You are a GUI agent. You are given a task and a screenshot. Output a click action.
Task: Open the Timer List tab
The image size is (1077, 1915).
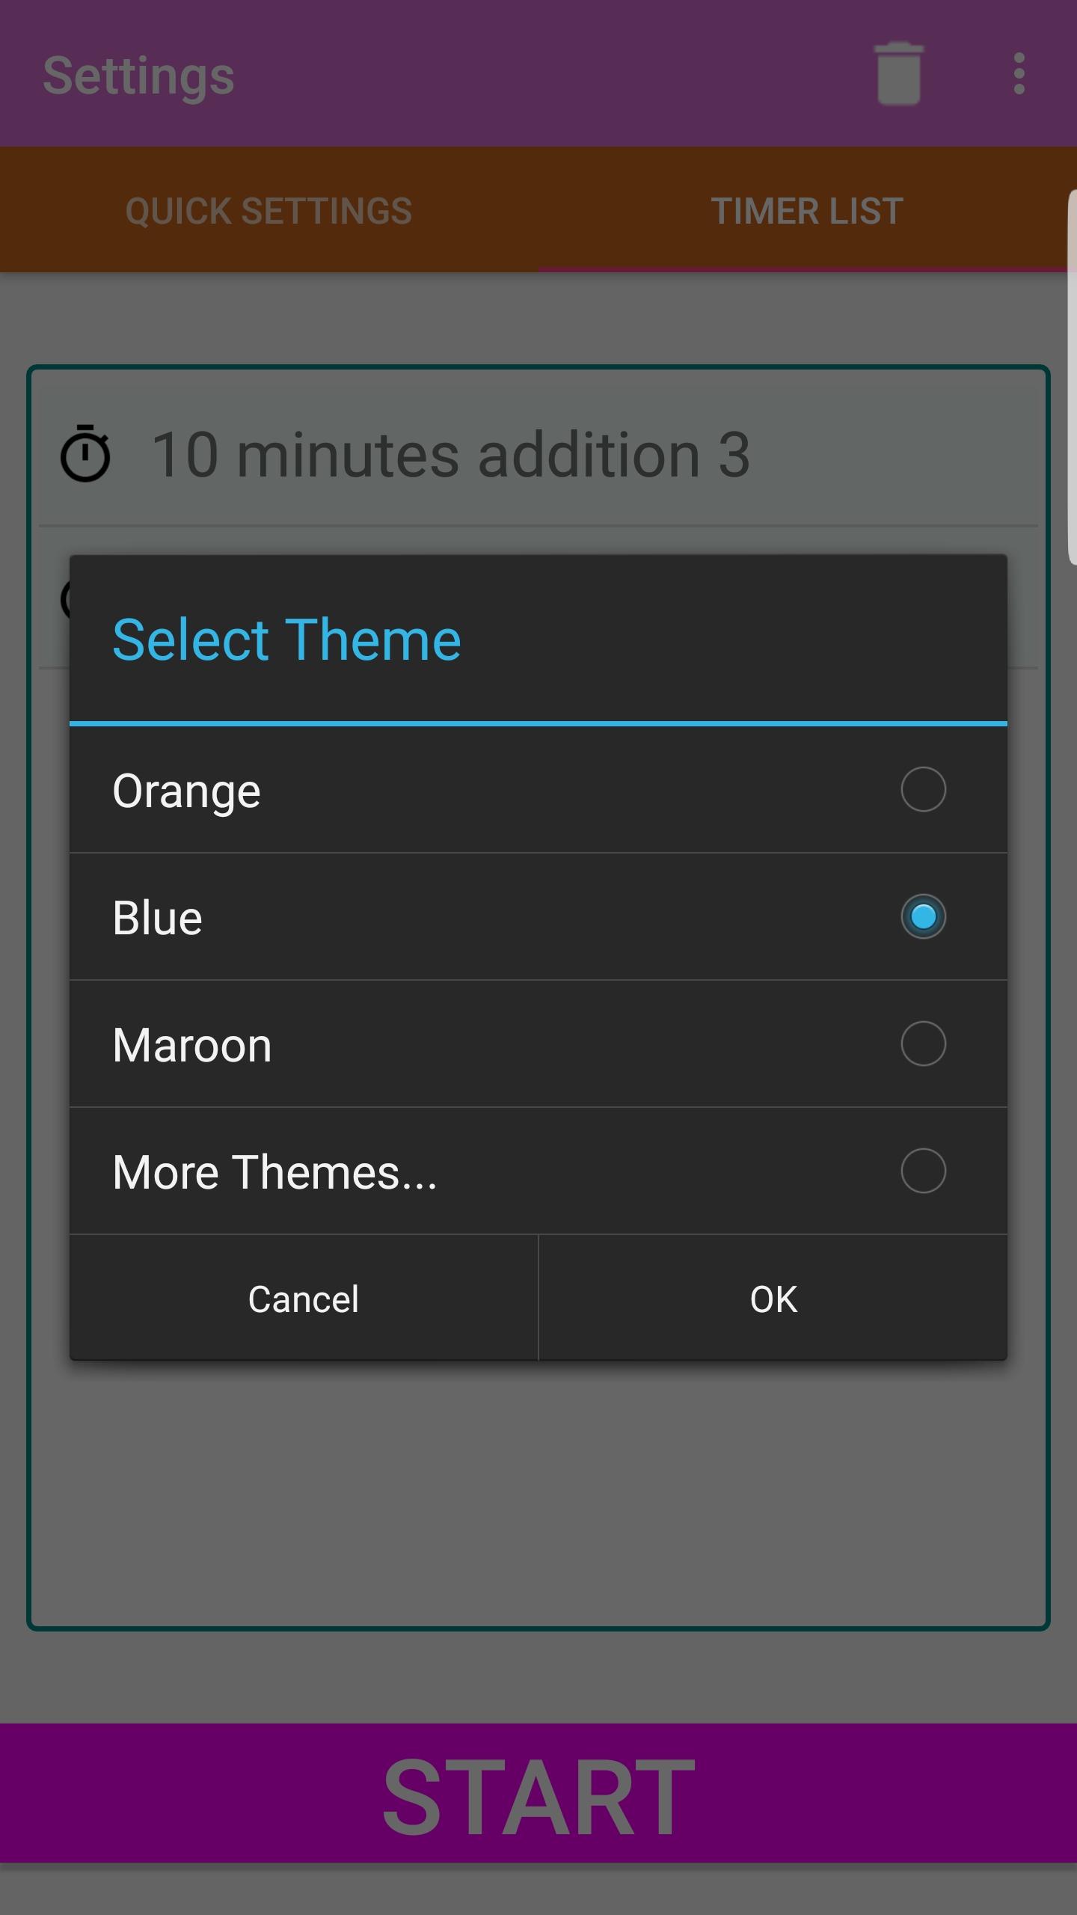[x=807, y=211]
